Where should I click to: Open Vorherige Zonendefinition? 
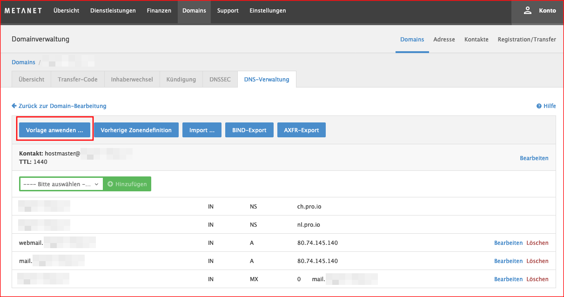pyautogui.click(x=136, y=130)
